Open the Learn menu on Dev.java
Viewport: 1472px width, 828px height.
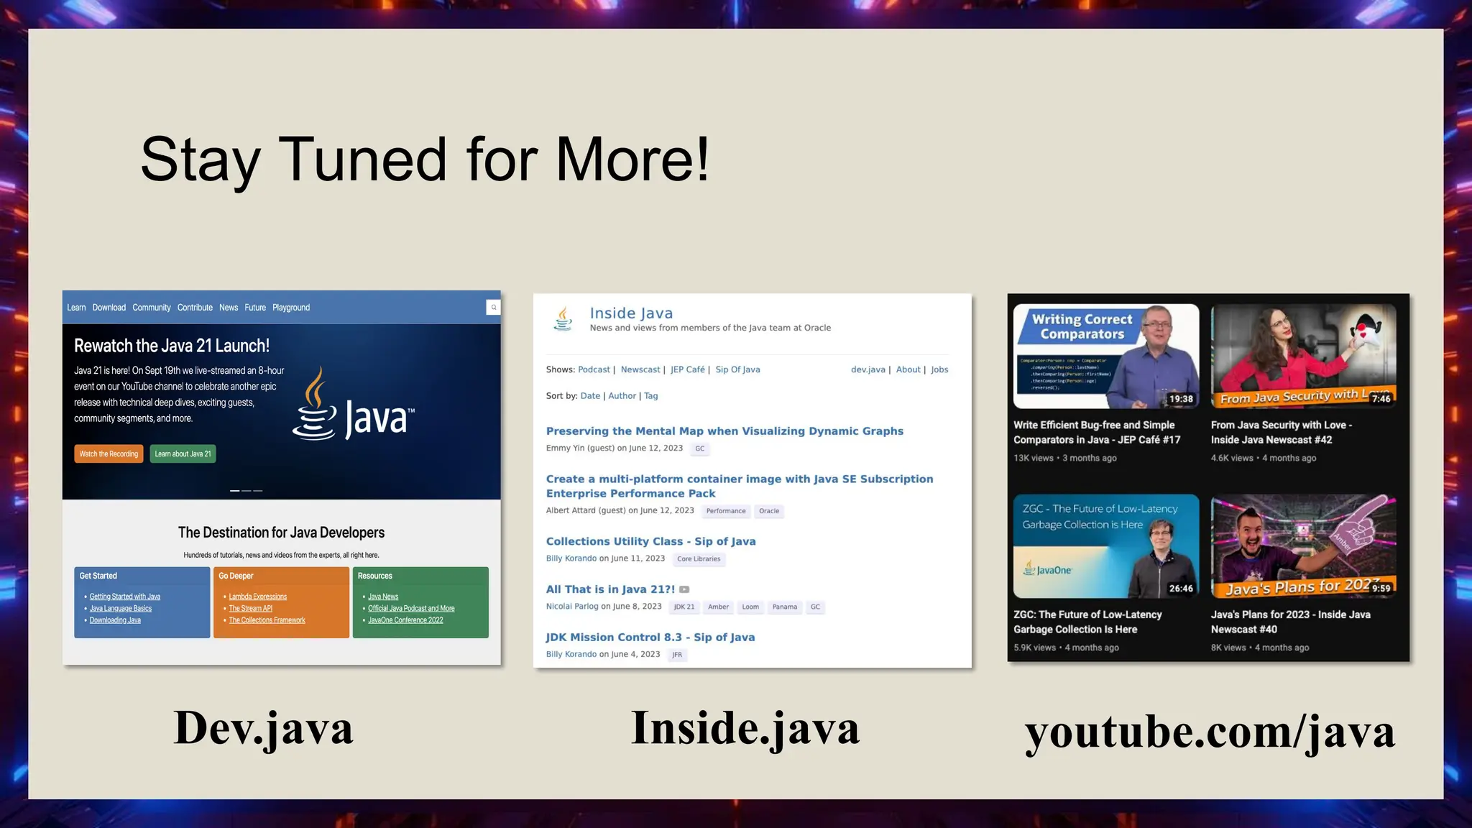(x=76, y=308)
